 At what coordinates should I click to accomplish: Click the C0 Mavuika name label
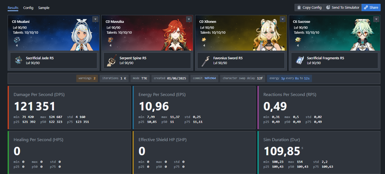coord(115,21)
